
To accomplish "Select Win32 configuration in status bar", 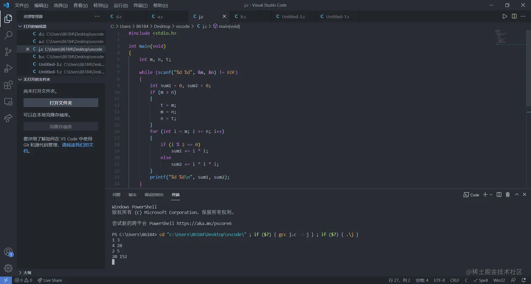I will [499, 280].
